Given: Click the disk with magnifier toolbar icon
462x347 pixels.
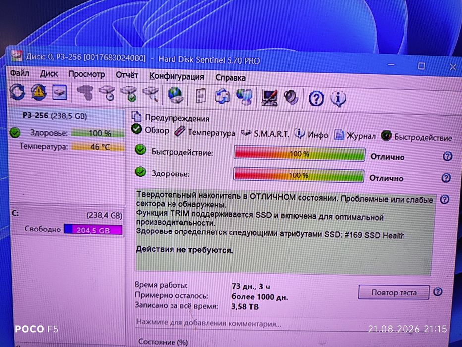Looking at the screenshot, I should tap(151, 94).
